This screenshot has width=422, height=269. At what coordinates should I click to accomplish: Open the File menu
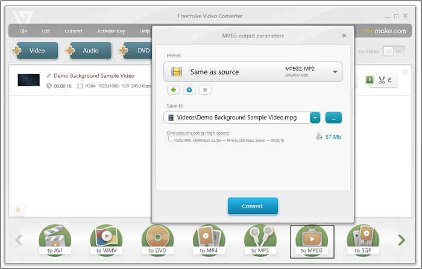pyautogui.click(x=23, y=31)
